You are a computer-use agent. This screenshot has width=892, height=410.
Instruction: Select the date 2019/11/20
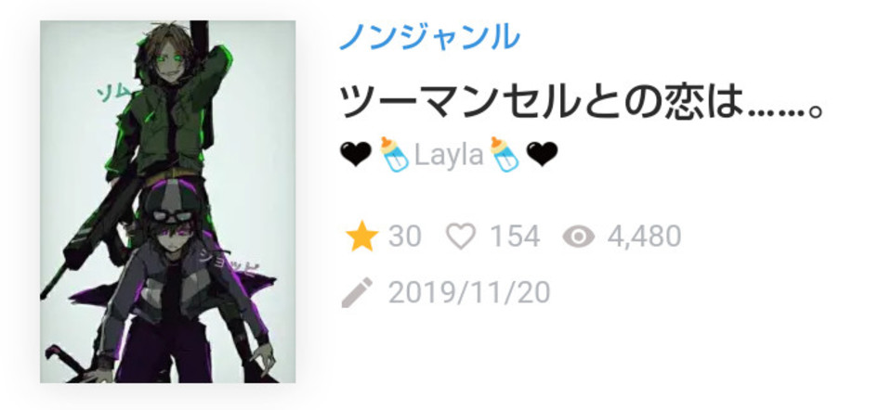click(x=469, y=293)
